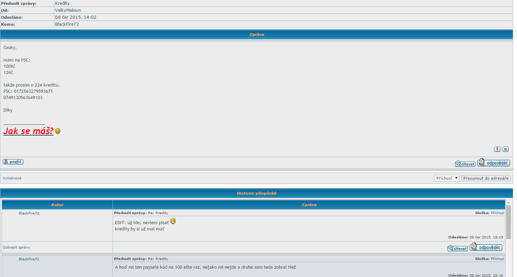The image size is (517, 277).
Task: Click the delete message X icon
Action: [x=506, y=149]
